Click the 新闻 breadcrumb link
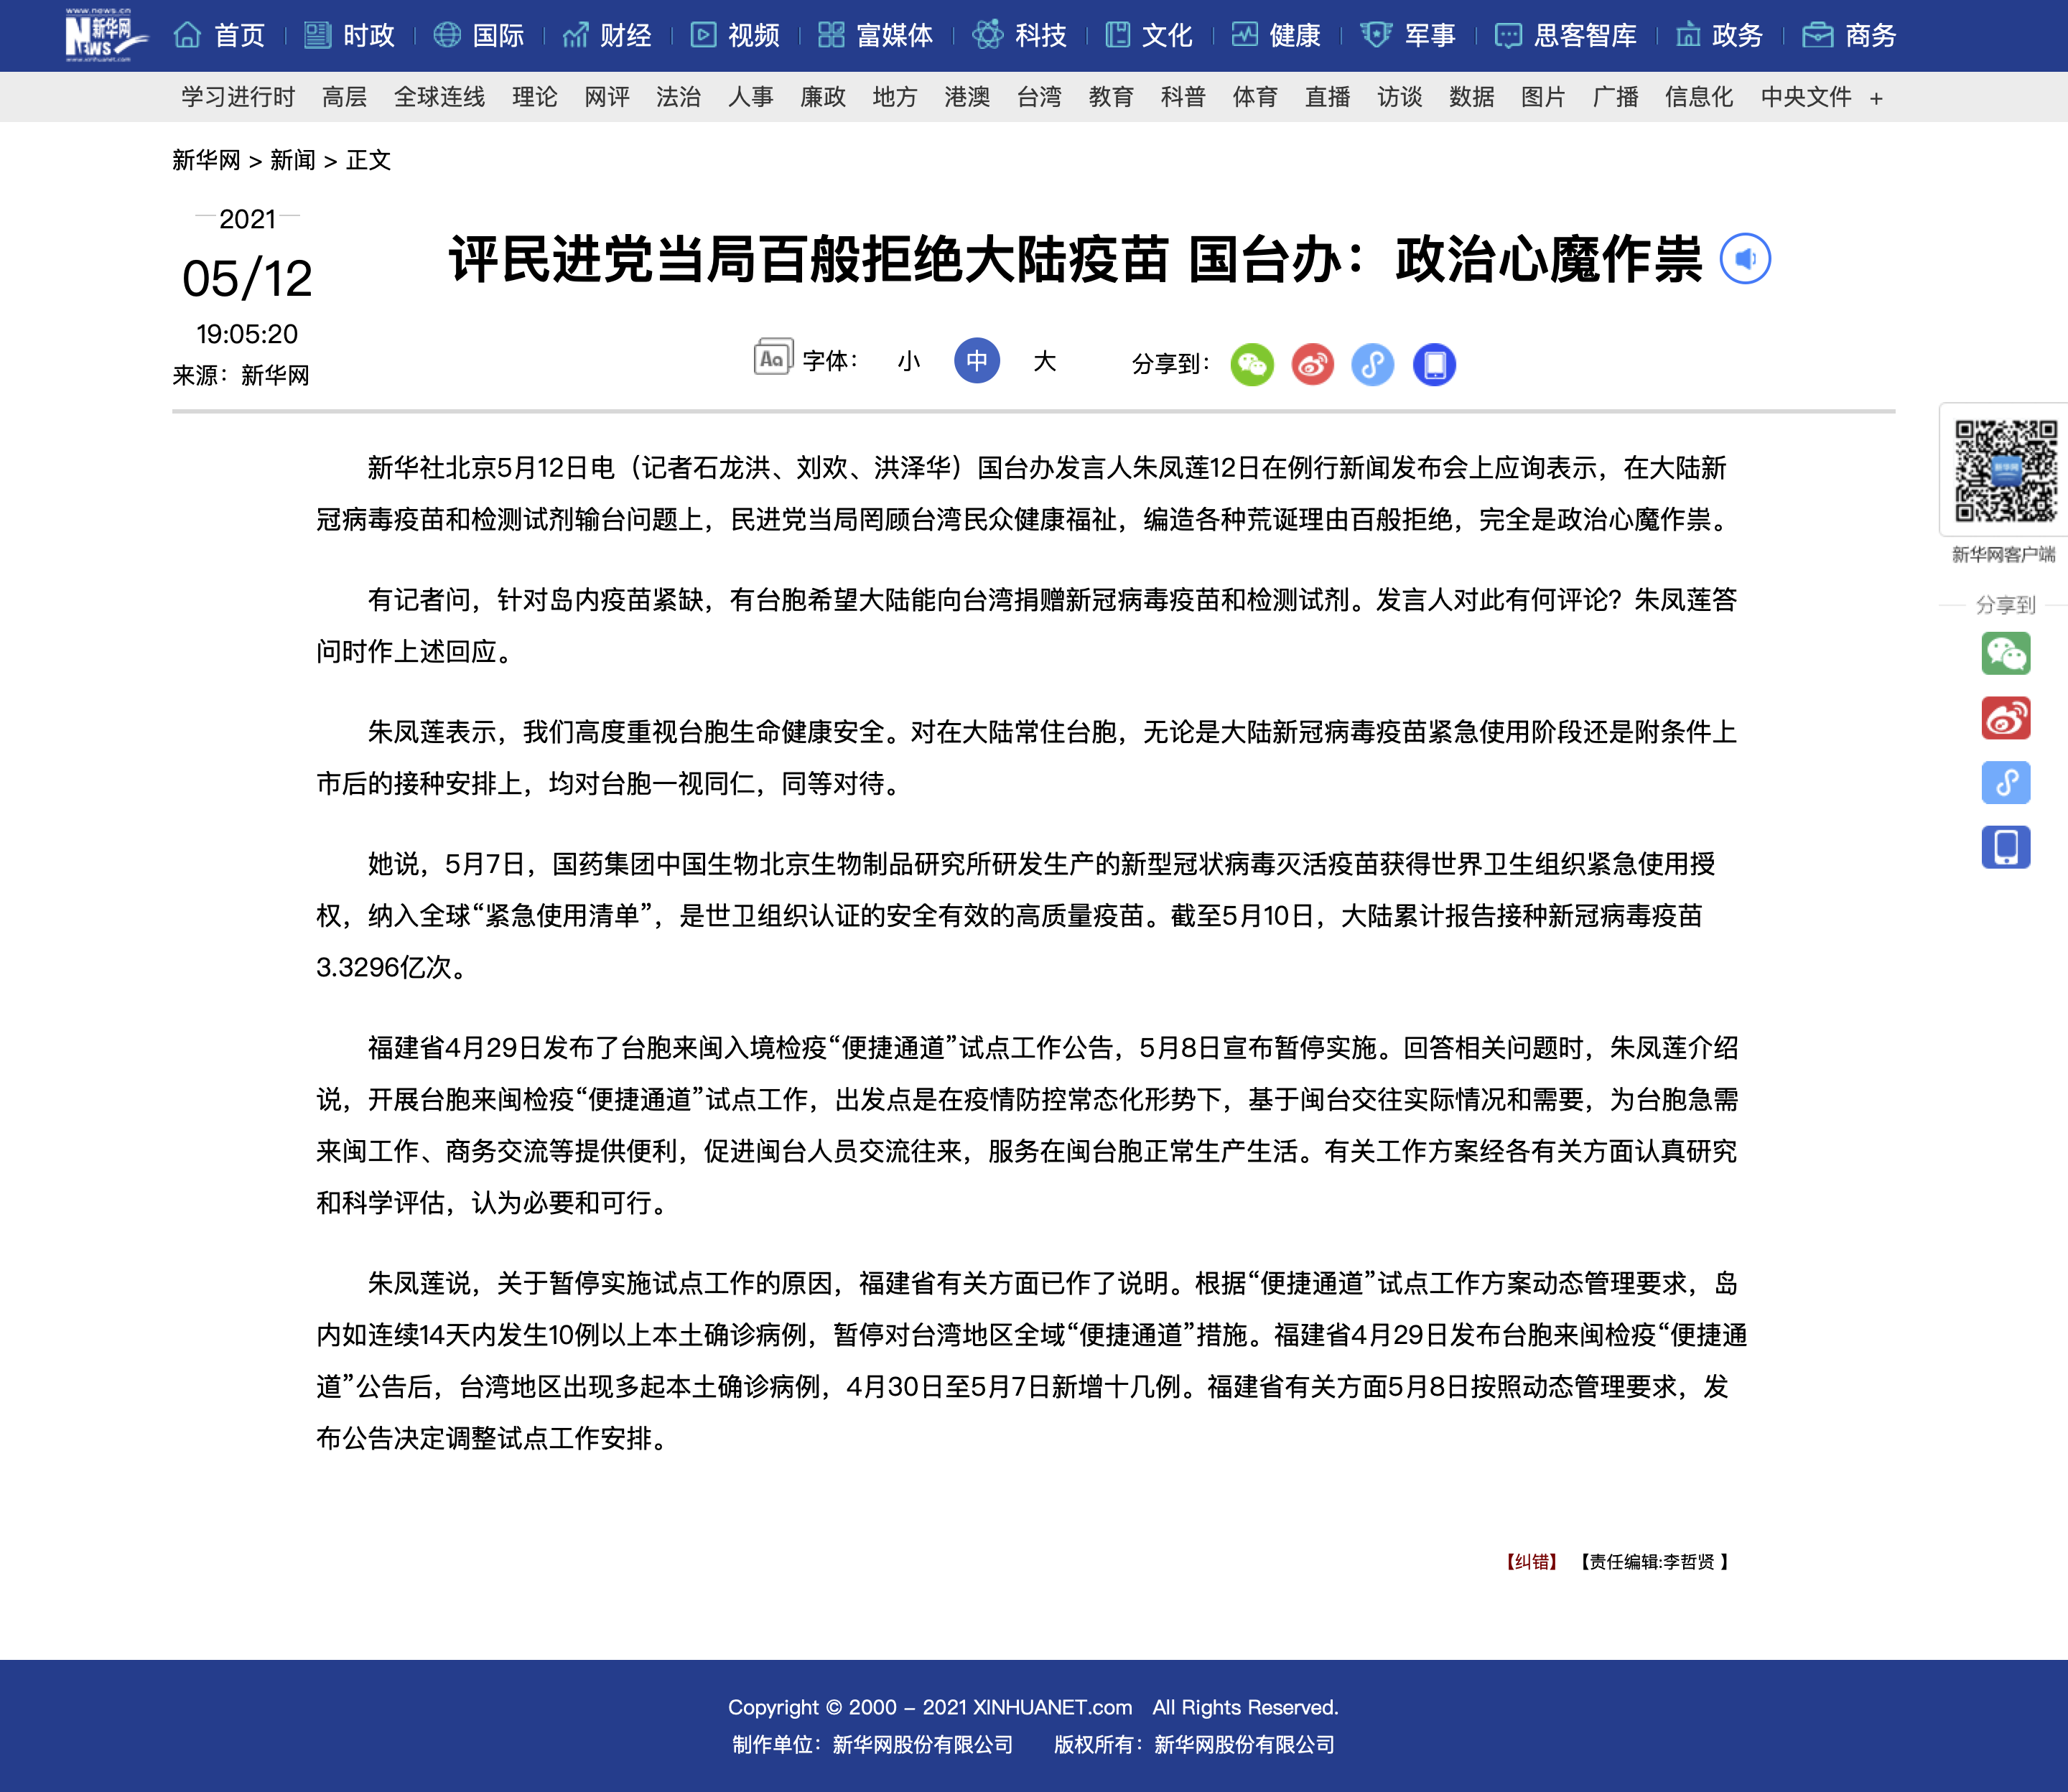2068x1792 pixels. point(292,160)
